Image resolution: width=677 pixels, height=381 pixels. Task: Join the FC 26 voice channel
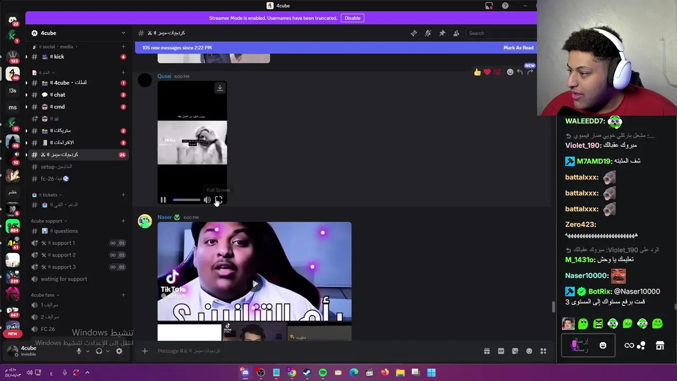point(78,329)
